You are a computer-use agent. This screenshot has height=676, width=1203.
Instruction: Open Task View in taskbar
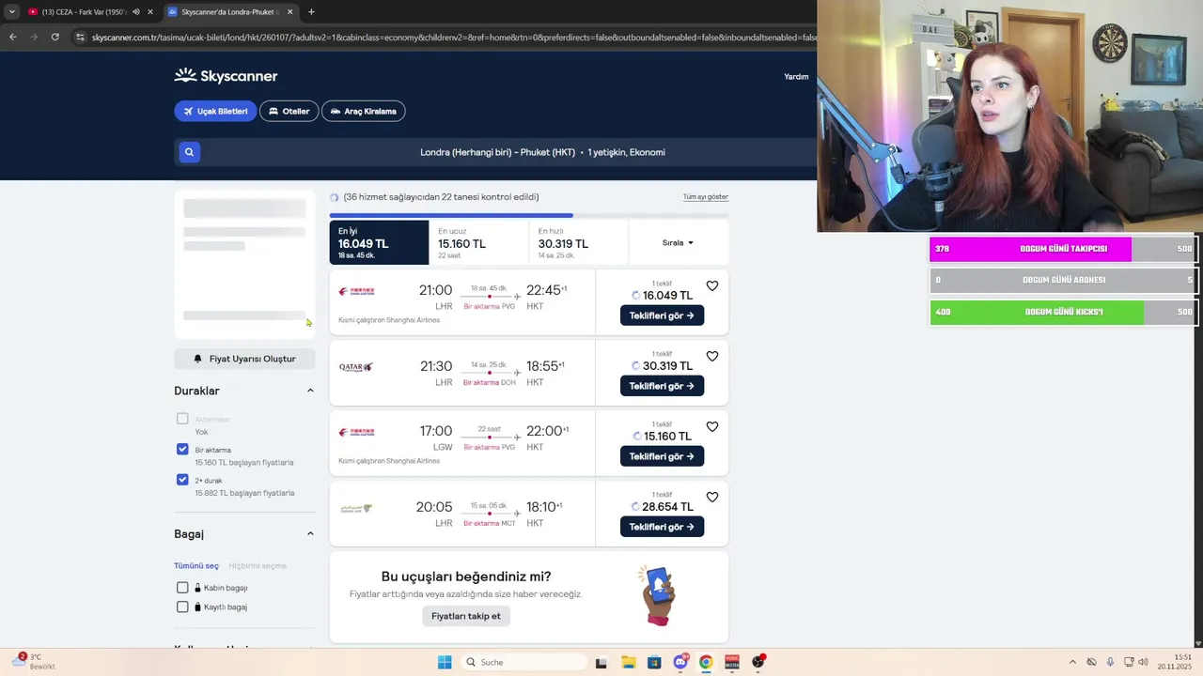click(601, 662)
